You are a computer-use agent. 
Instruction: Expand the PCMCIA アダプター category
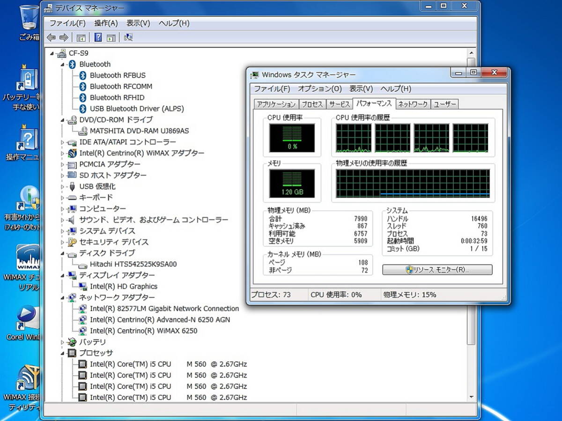(63, 165)
